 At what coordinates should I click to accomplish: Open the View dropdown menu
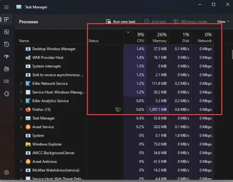coord(223,22)
